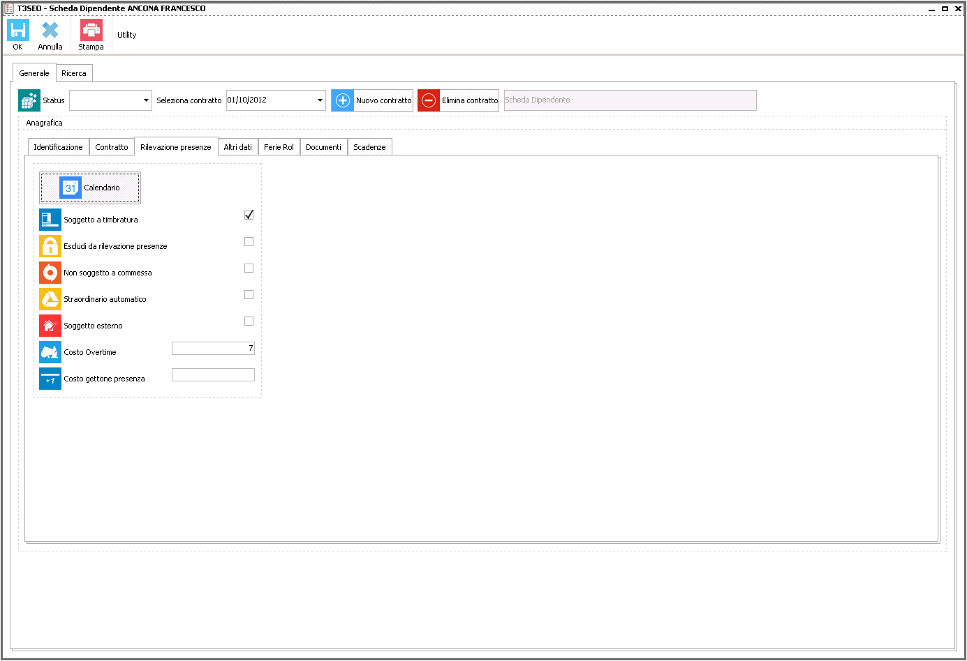Tick the Soggetto esterno checkbox
The image size is (967, 661).
pos(249,321)
